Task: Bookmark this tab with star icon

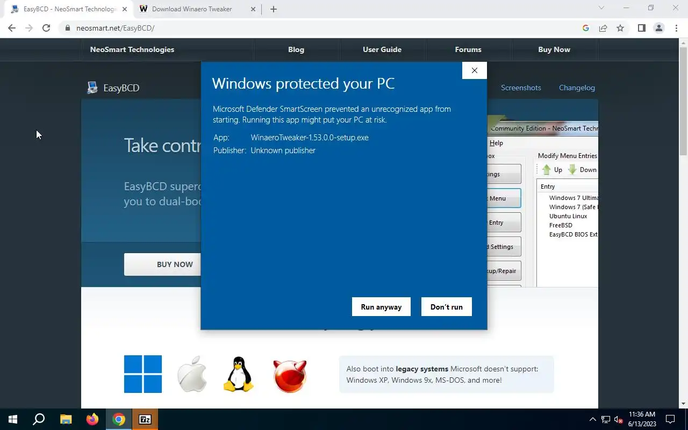Action: [620, 28]
